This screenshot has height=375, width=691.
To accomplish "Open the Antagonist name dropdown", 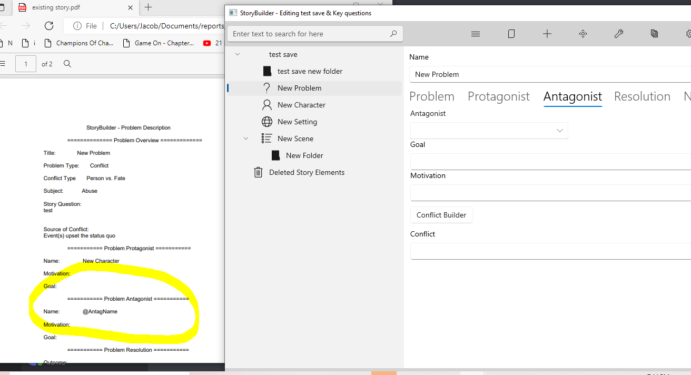I will click(560, 130).
